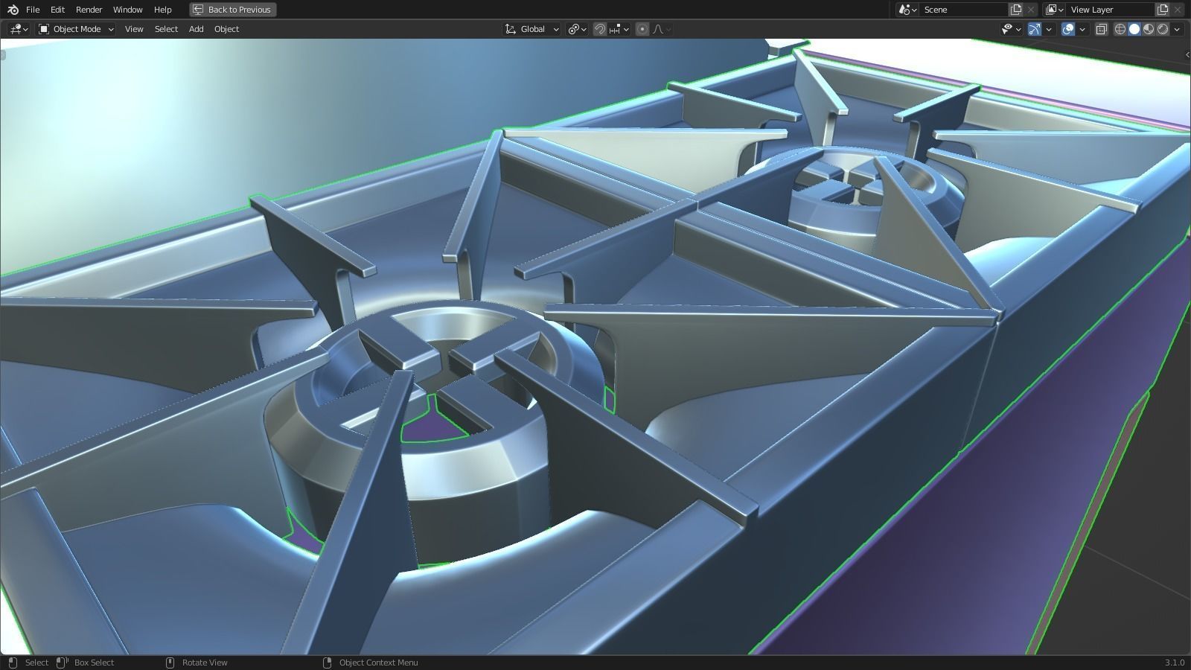Open the Help menu

pos(162,10)
